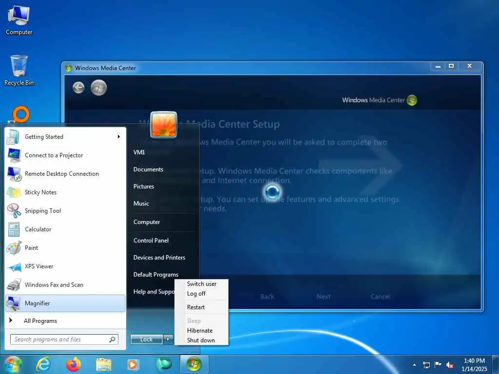Click the Sticky Notes icon
Image resolution: width=499 pixels, height=374 pixels.
tap(14, 192)
